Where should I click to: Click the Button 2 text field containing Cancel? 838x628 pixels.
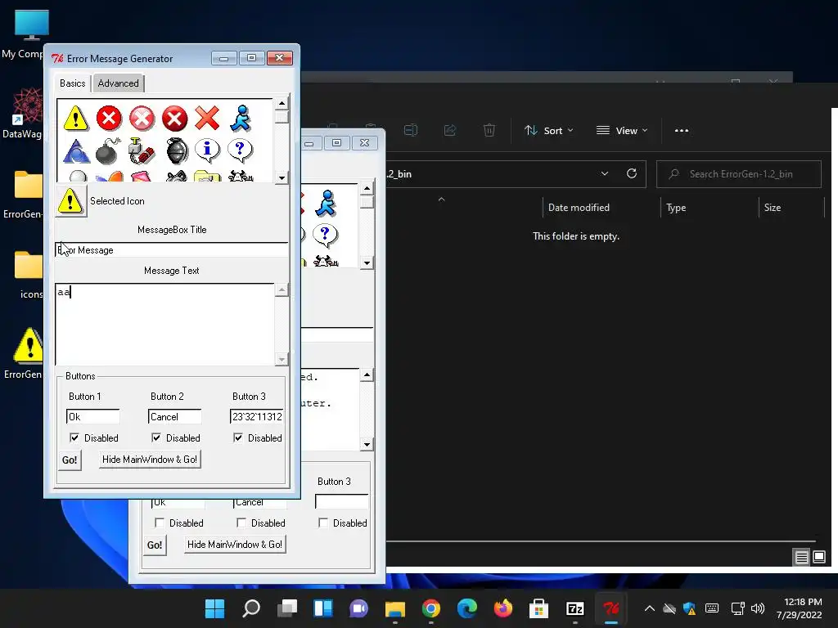click(175, 416)
